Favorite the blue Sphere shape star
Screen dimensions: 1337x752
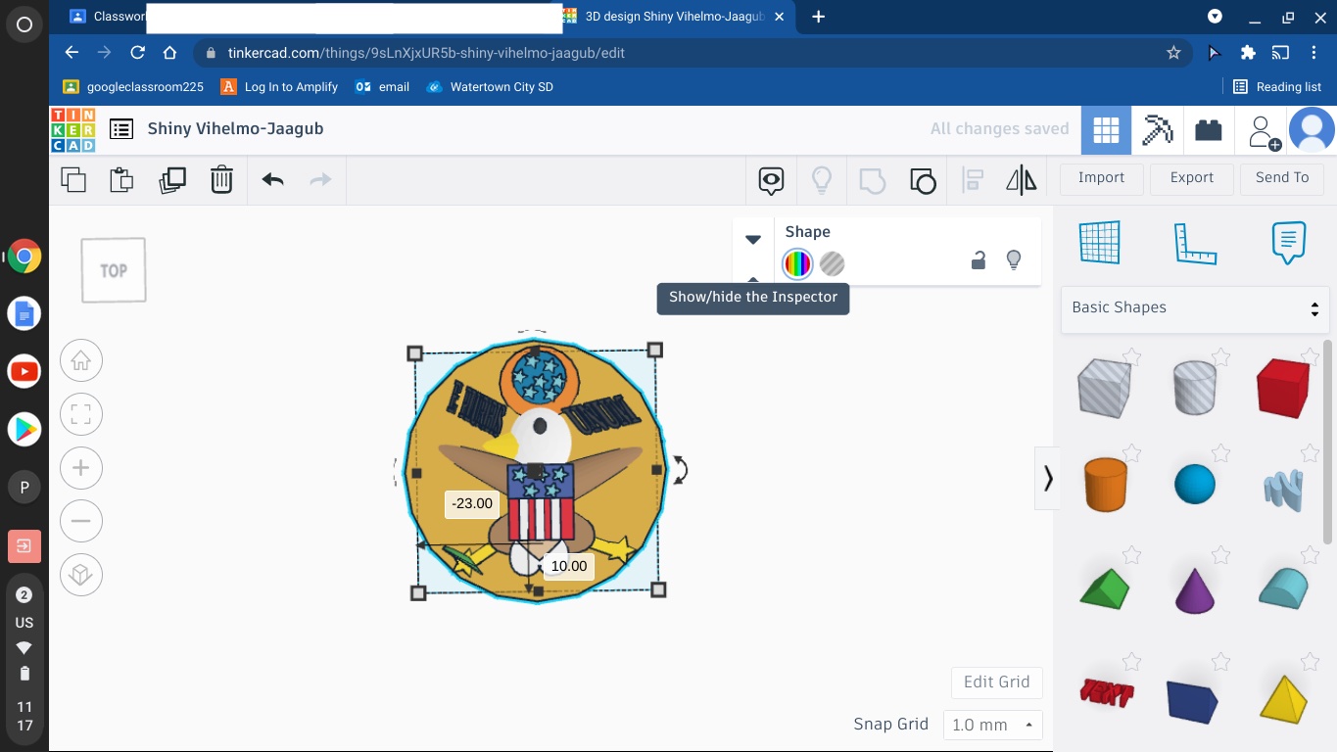pyautogui.click(x=1221, y=452)
